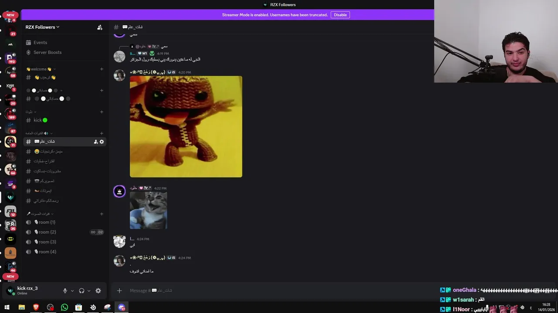Open the Windows Start menu

7,307
